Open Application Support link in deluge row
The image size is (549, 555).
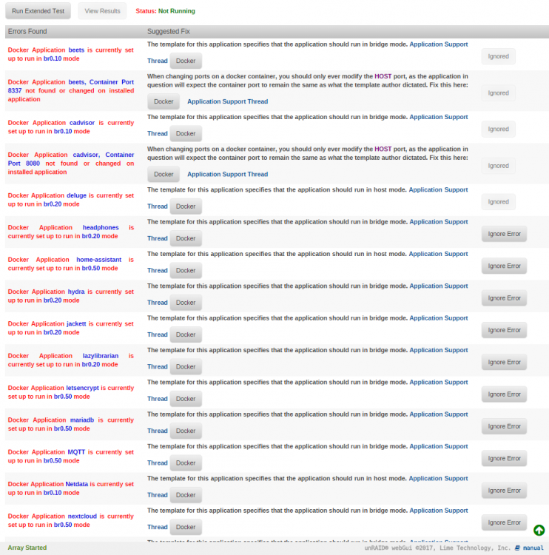(x=438, y=189)
